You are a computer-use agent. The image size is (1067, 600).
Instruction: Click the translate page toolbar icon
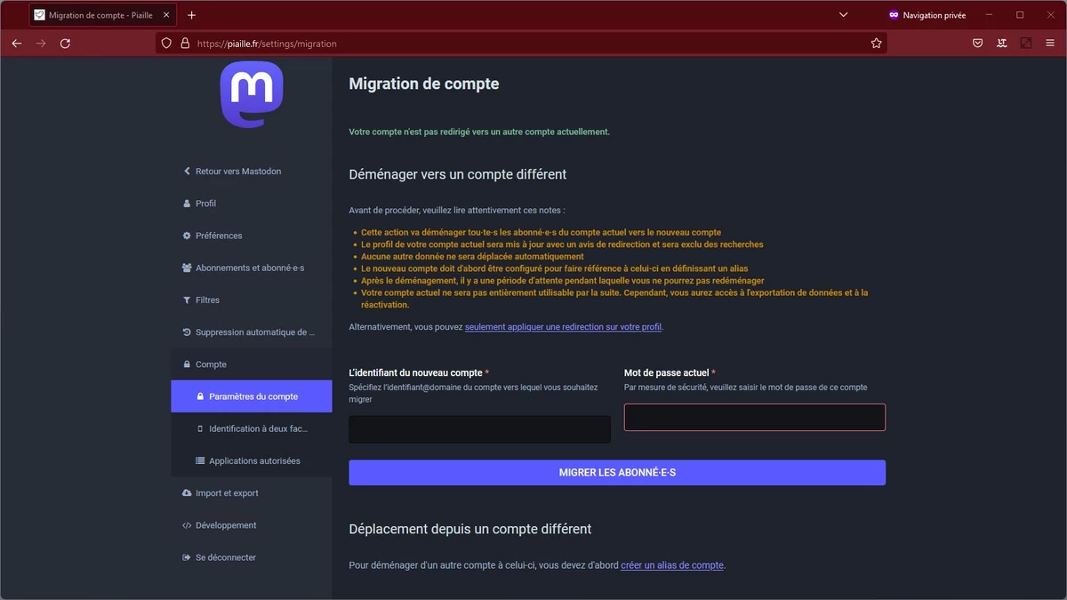[x=1002, y=43]
